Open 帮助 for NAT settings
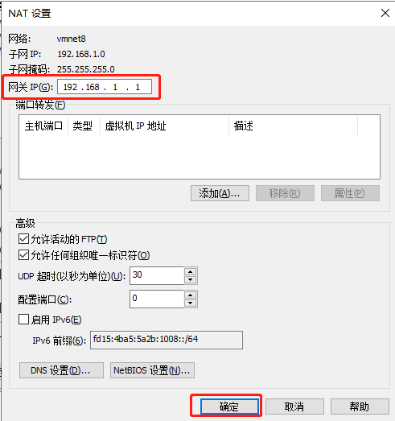The image size is (395, 421). point(360,407)
